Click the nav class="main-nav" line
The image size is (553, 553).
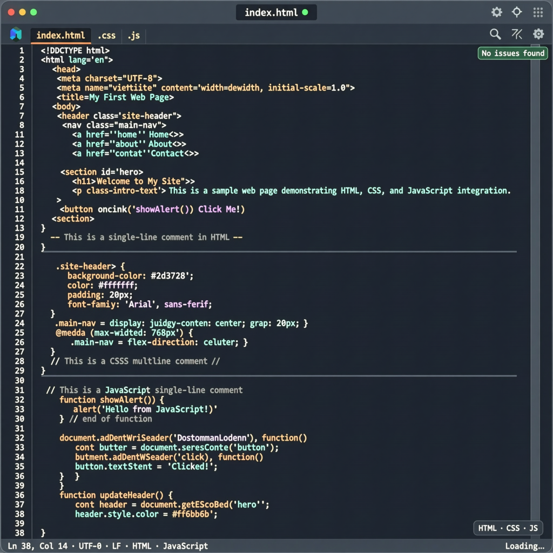coord(114,125)
